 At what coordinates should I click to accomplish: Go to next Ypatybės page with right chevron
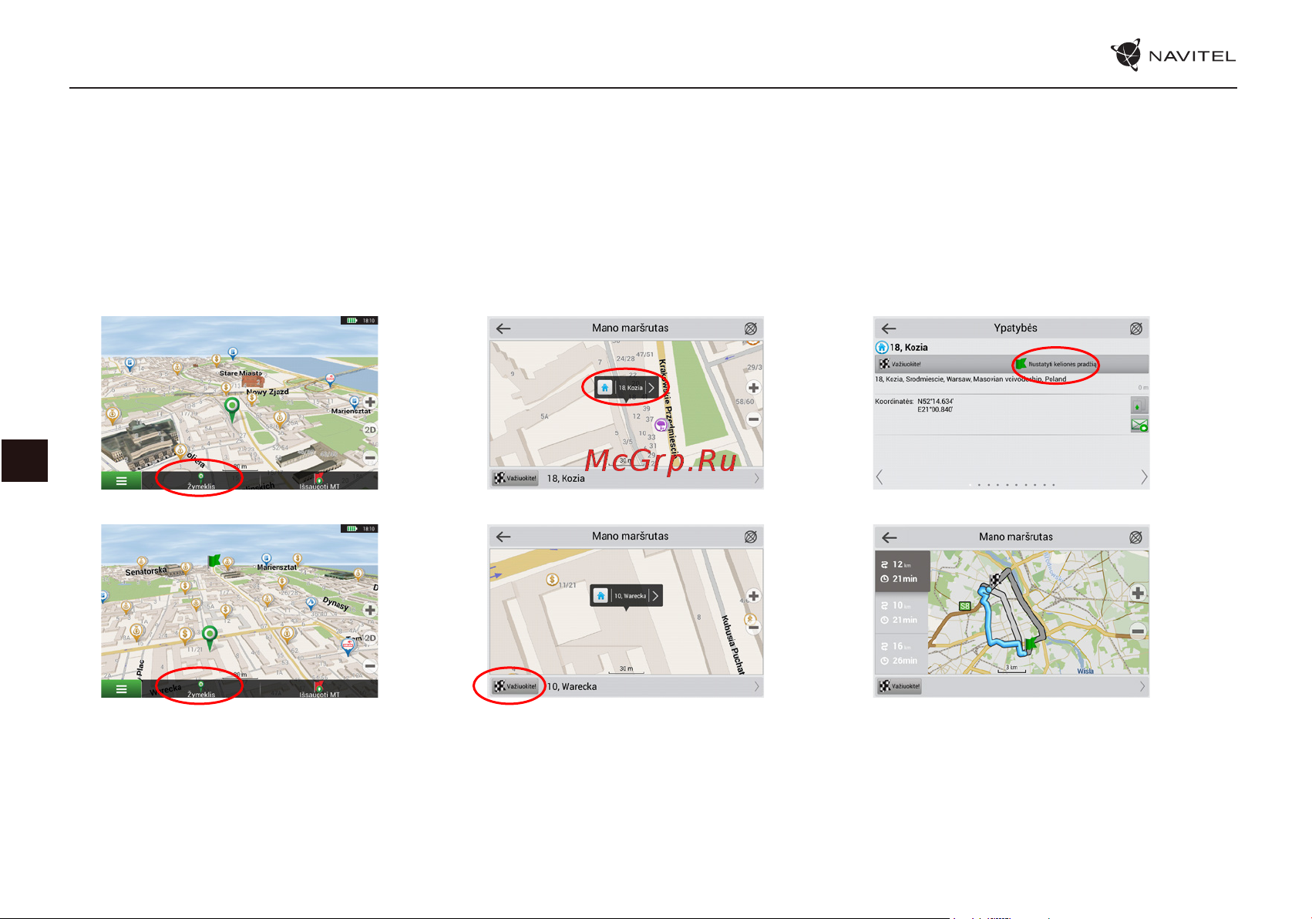pos(1144,478)
